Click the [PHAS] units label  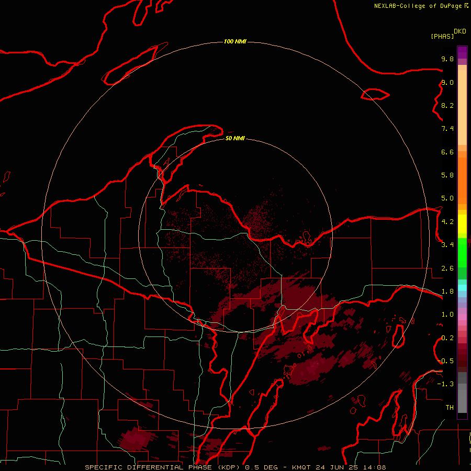[442, 36]
